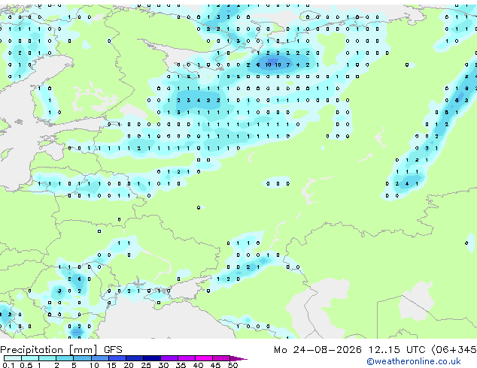The image size is (477, 368).
Task: Click the '35' legend scale label
Action: click(181, 365)
